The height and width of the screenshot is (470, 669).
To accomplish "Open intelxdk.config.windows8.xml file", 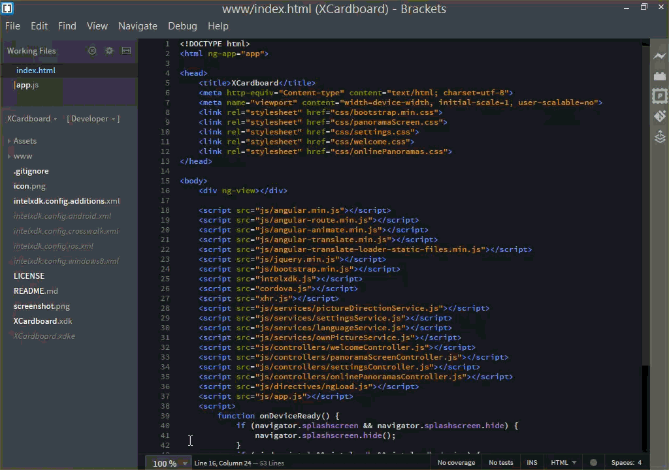I will [66, 261].
